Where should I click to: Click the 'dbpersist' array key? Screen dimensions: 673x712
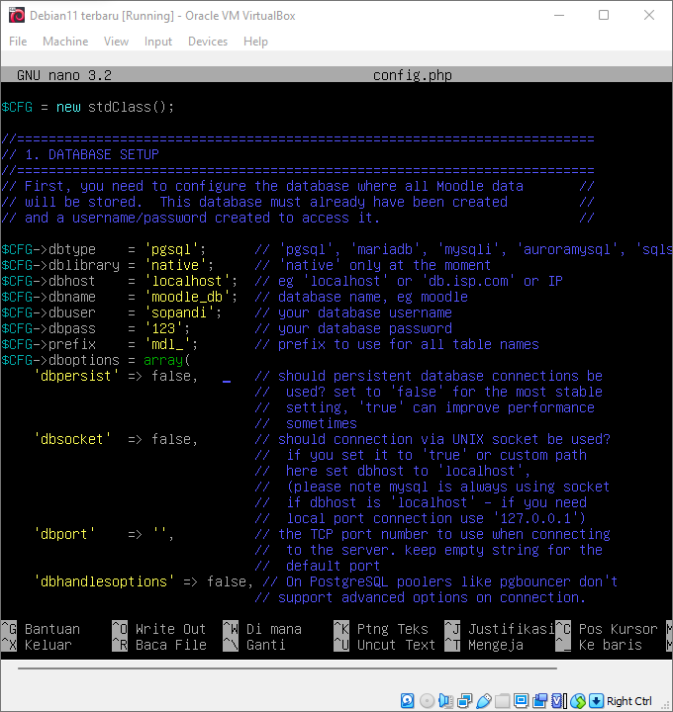[76, 376]
